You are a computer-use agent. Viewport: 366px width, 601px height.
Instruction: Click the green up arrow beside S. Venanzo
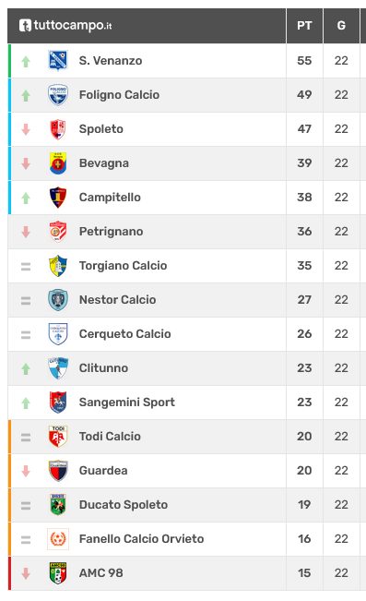pos(26,61)
